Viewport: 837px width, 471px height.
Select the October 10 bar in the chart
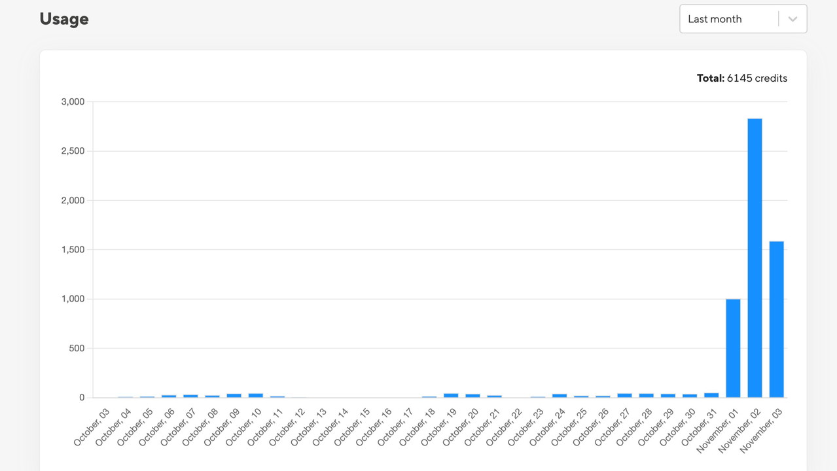coord(255,395)
